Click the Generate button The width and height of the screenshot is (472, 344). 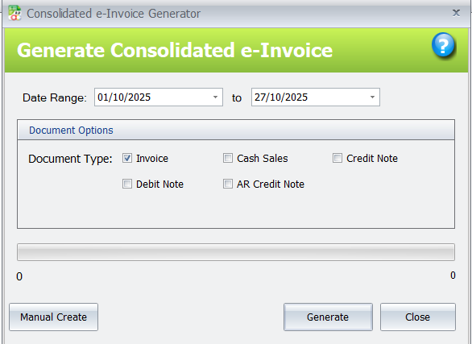point(328,317)
